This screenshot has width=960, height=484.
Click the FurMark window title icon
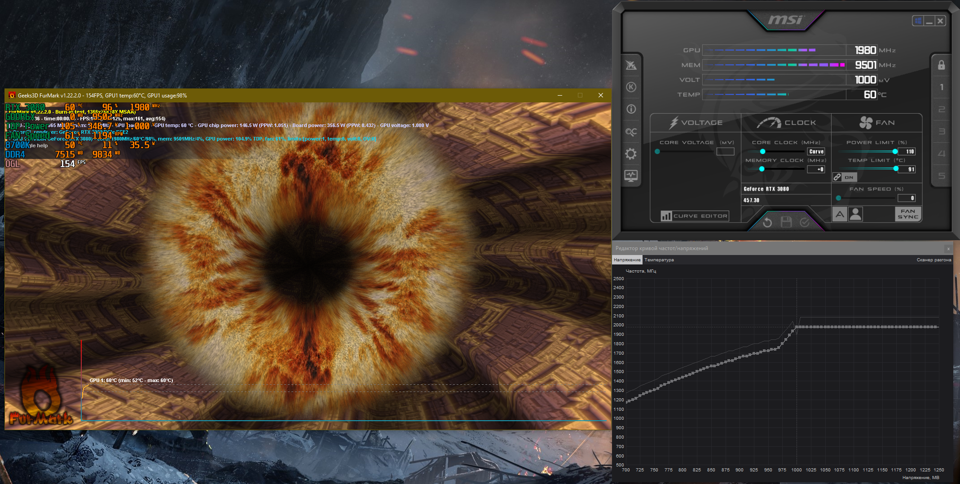pos(12,95)
